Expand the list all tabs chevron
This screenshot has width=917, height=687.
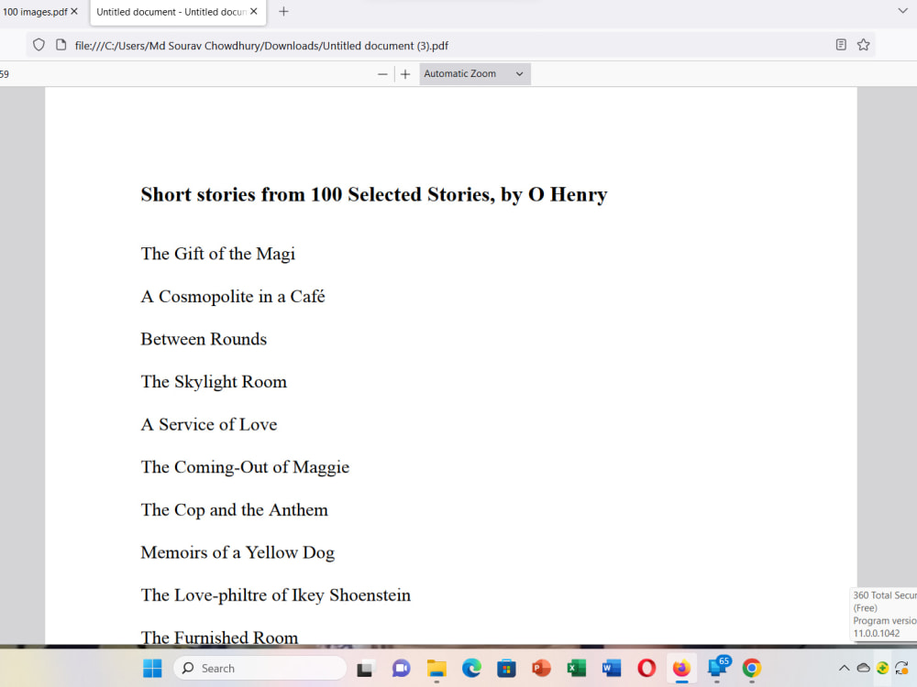click(902, 10)
